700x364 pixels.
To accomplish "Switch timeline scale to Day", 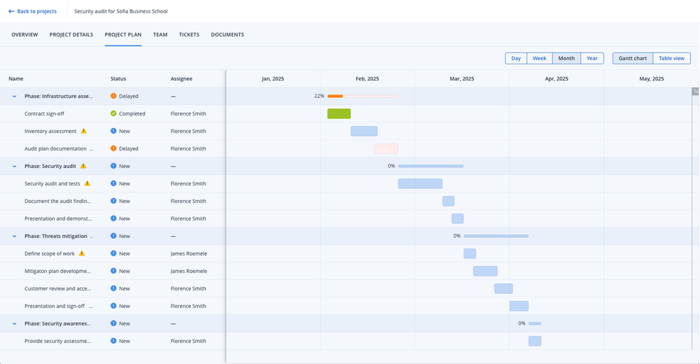I will [516, 58].
